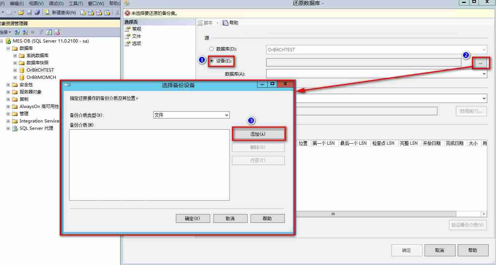This screenshot has width=496, height=265.
Task: Click the 第一个 LSN column header
Action: click(x=324, y=143)
